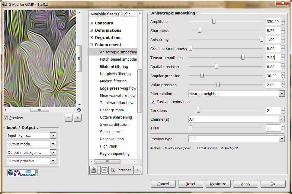
Task: Click the Reset button
Action: point(191,184)
